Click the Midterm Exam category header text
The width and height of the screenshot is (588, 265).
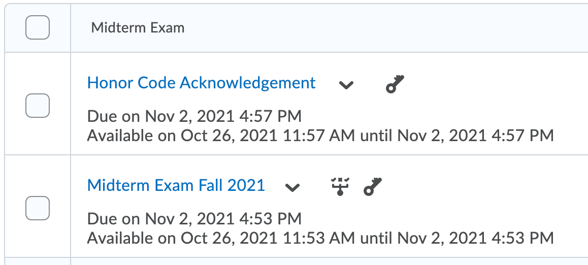click(x=138, y=27)
